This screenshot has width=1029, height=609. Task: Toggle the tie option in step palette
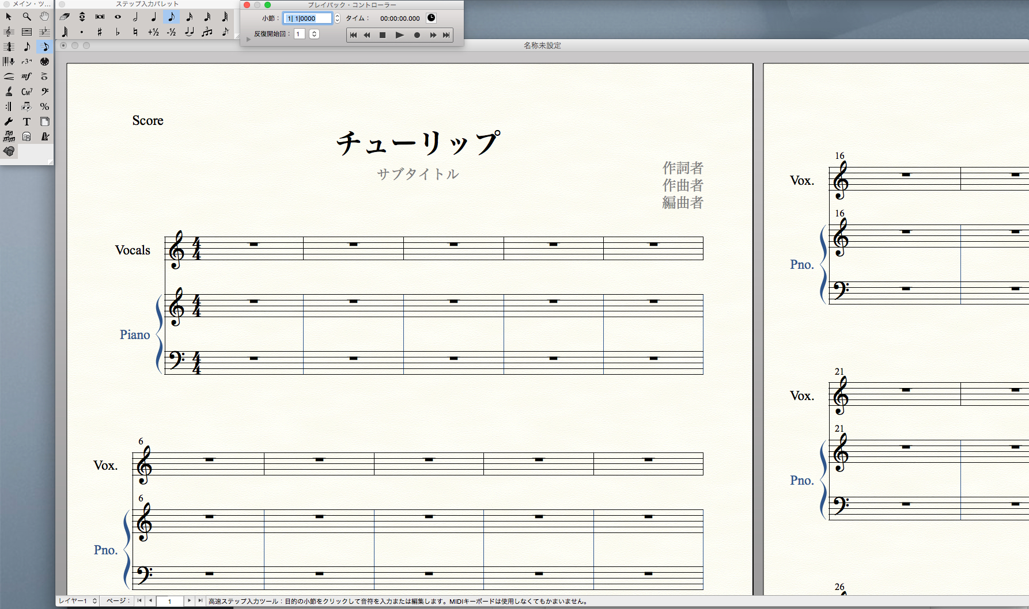[189, 32]
